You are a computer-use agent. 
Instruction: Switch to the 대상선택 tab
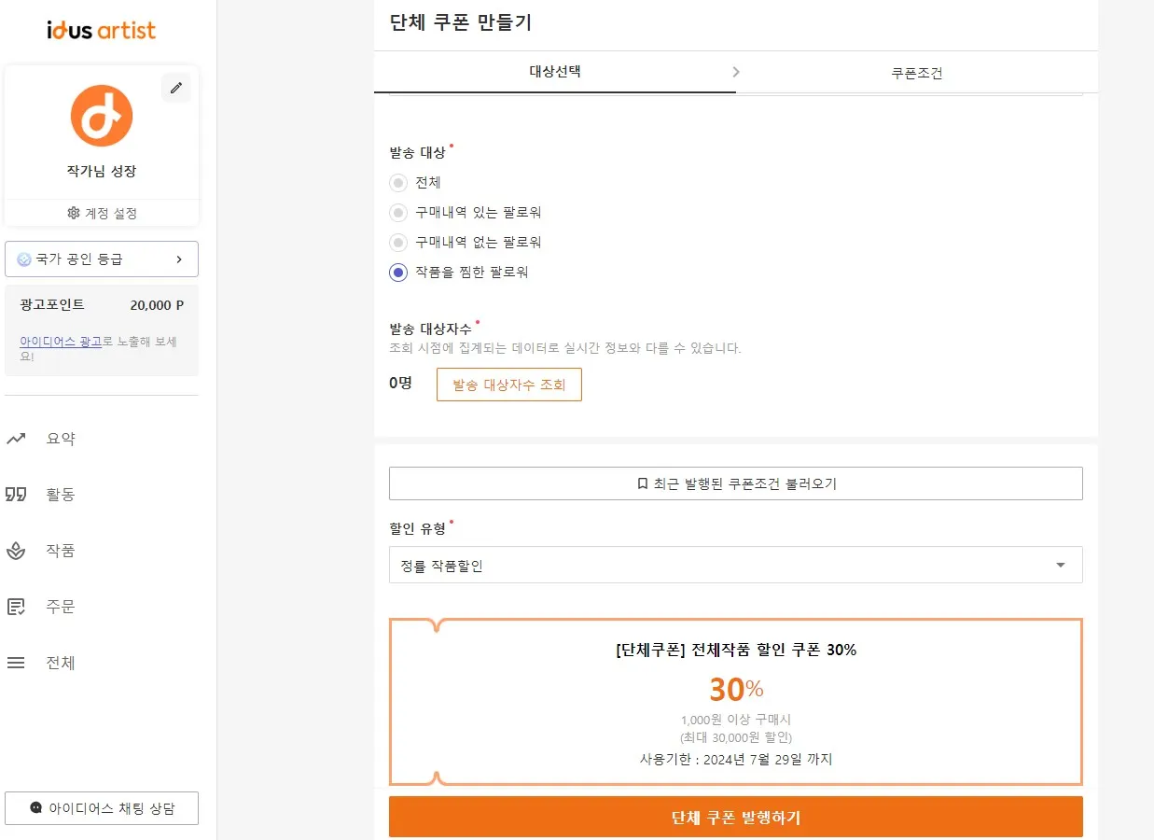click(x=554, y=72)
